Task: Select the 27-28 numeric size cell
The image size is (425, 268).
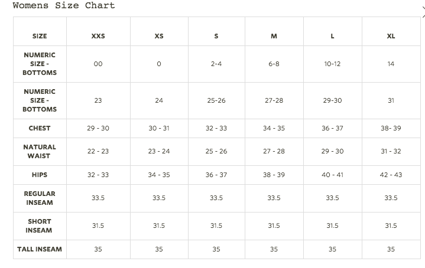Action: 274,100
